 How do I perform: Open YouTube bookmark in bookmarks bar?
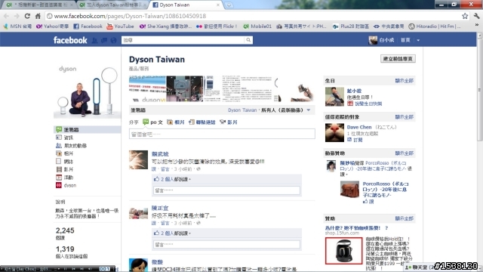click(120, 26)
